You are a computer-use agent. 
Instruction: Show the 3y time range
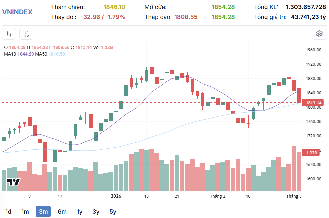point(96,211)
